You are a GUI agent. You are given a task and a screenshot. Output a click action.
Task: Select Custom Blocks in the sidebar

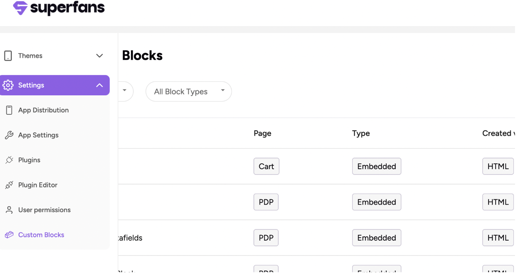41,235
